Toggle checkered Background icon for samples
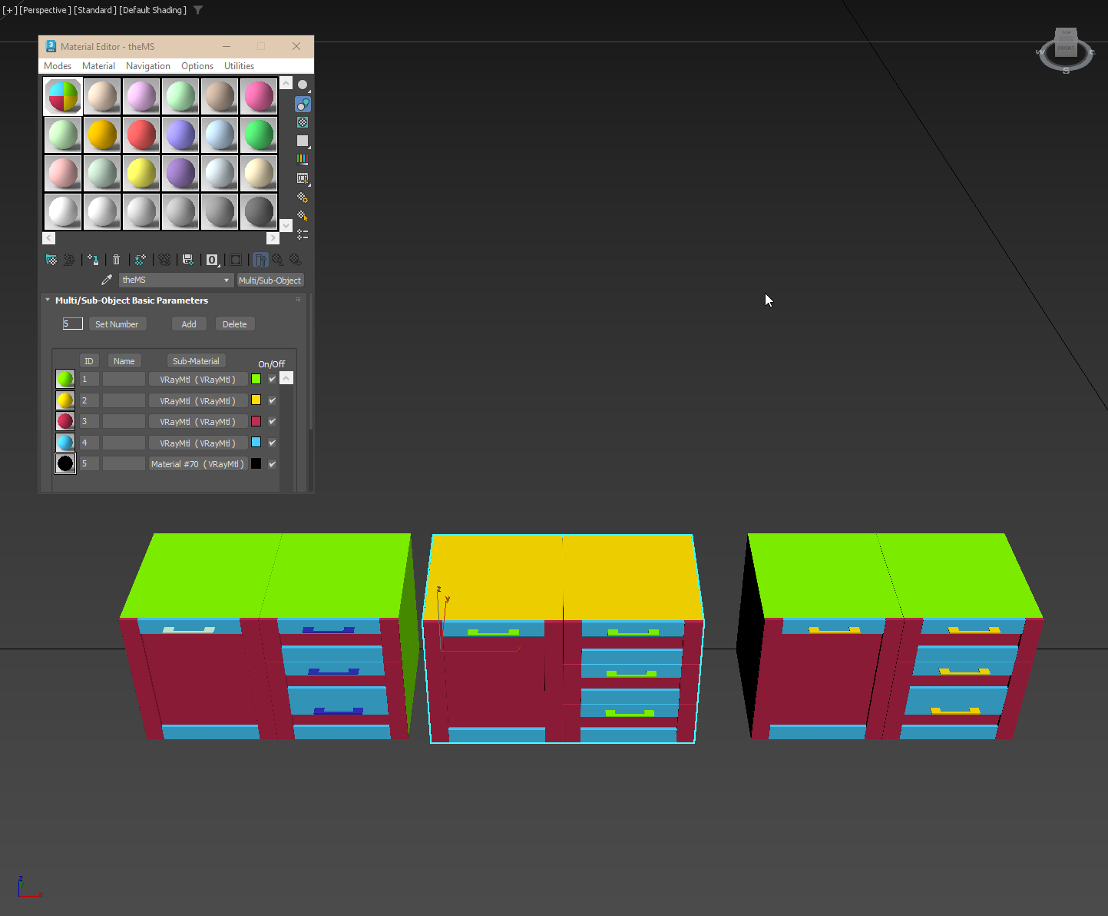This screenshot has height=916, width=1108. pos(303,122)
